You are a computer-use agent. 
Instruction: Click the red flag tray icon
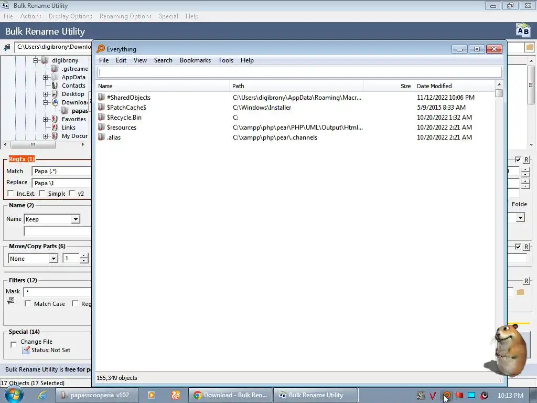pos(459,395)
